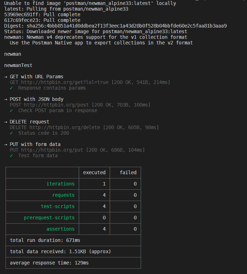Screen dimensions: 247x274
Task: Click 'latest: Pulling from postman/newman_alpine33'
Action: point(66,9)
